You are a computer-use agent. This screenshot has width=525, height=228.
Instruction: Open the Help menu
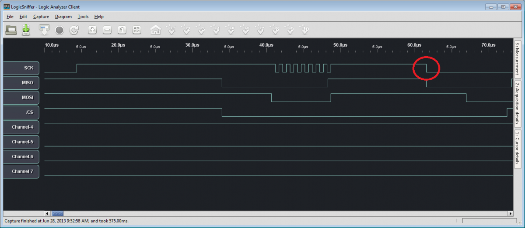click(x=99, y=17)
